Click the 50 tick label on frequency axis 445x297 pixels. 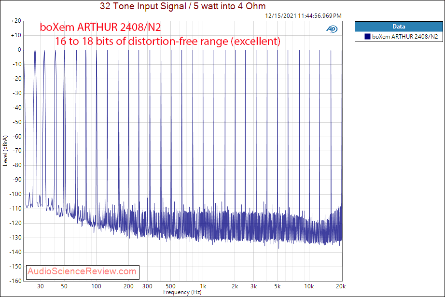click(x=64, y=286)
